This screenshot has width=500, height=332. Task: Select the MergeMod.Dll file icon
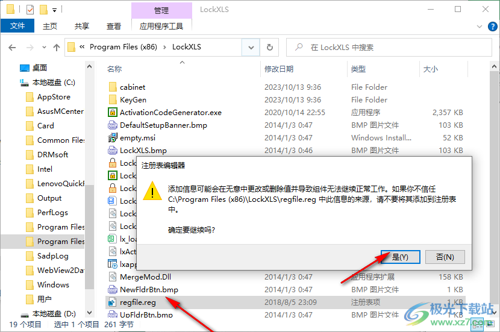pos(113,277)
